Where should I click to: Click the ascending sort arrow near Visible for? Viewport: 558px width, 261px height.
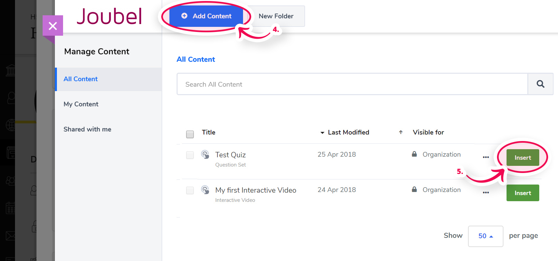coord(401,133)
